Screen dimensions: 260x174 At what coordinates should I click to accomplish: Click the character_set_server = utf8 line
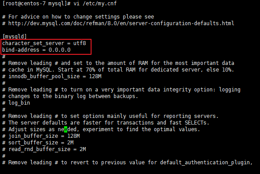(x=44, y=43)
